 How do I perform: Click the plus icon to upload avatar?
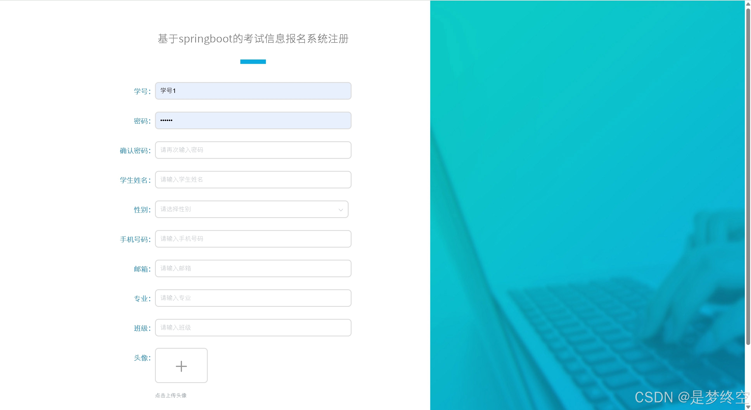point(181,366)
